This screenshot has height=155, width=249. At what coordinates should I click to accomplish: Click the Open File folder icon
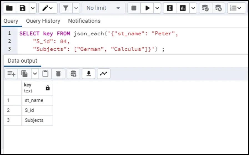[9, 8]
